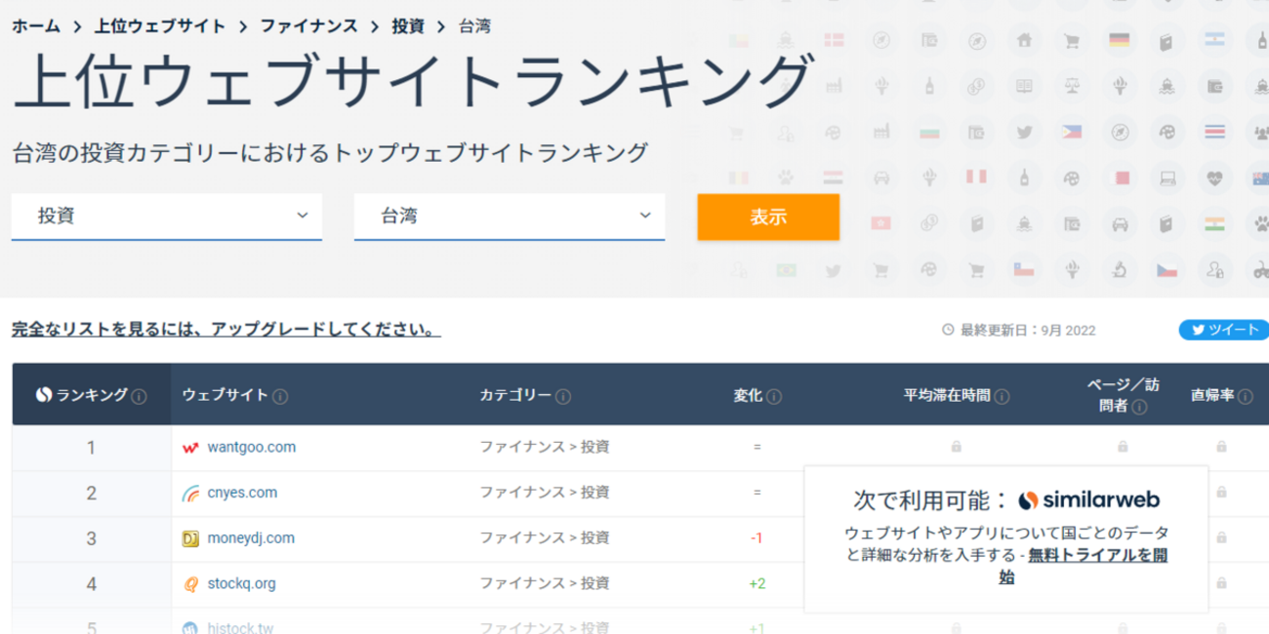The height and width of the screenshot is (634, 1269).
Task: Click the 平均滞在時間 column header text
Action: point(947,395)
